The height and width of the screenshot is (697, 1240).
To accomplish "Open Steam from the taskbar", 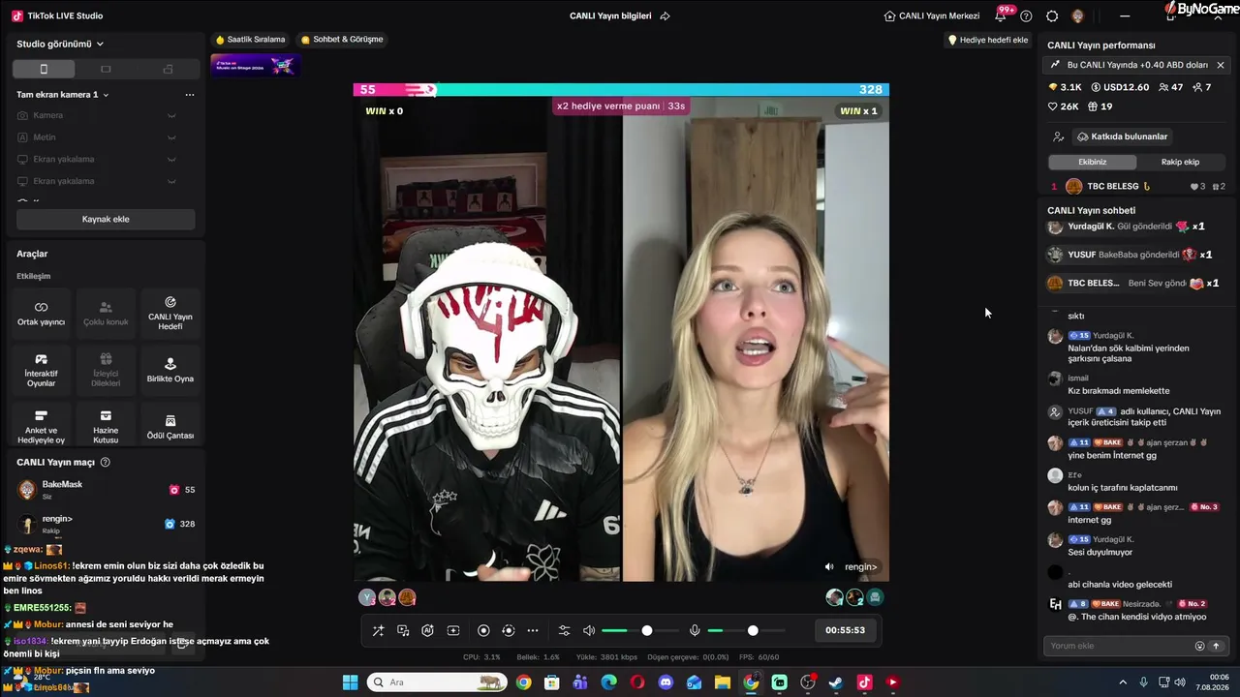I will pos(836,682).
